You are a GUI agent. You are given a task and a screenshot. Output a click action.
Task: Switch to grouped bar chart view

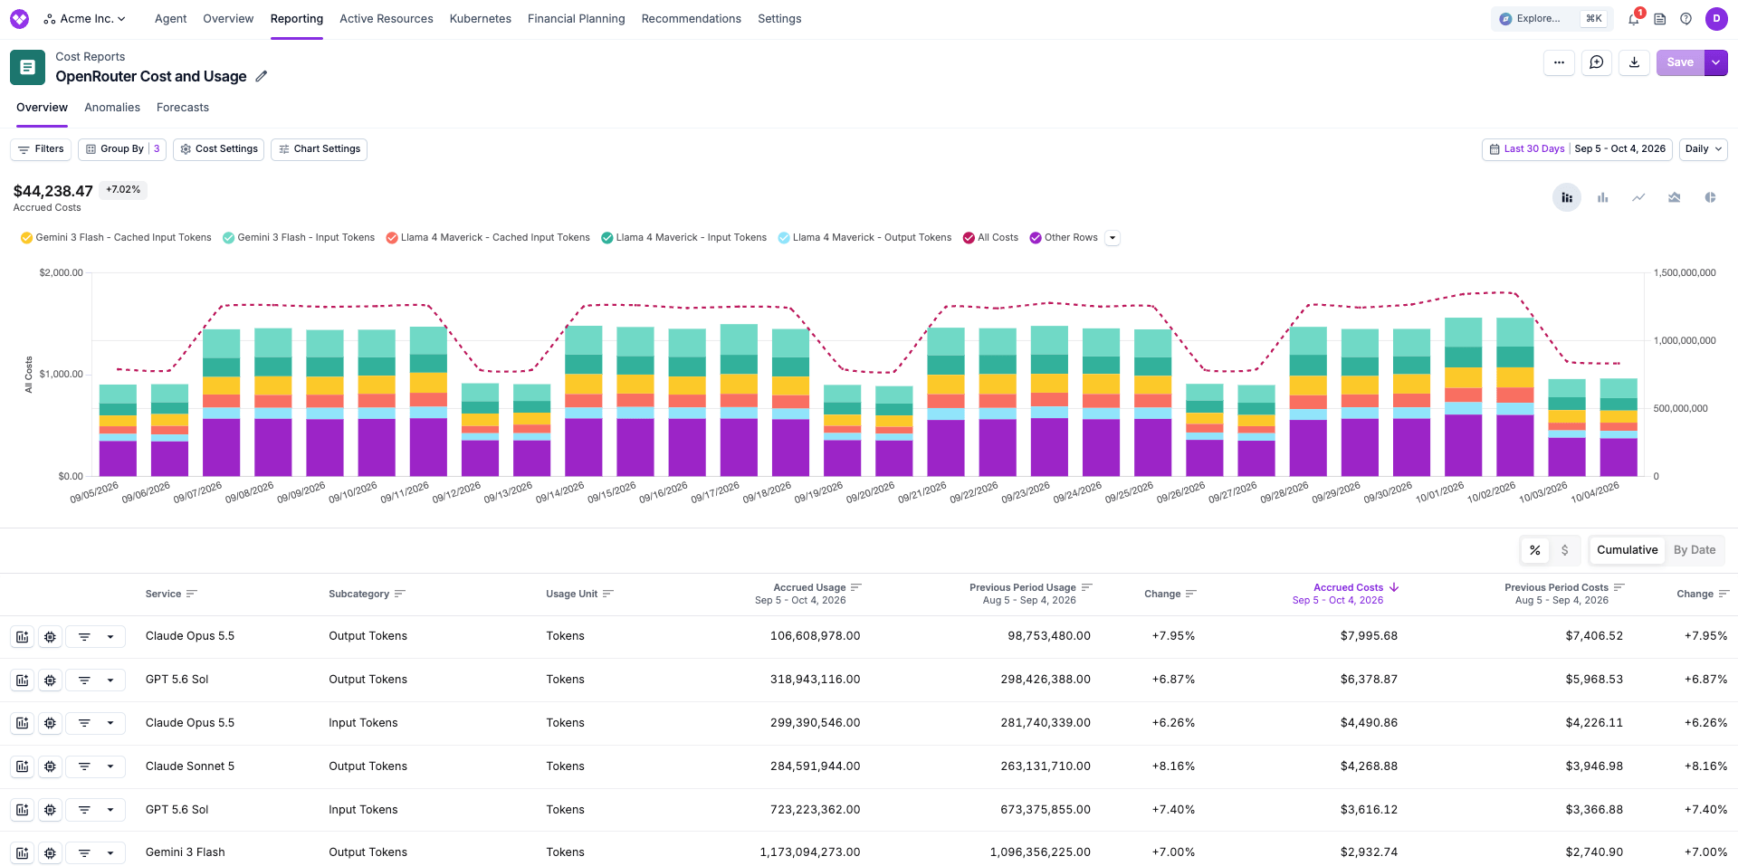coord(1603,197)
